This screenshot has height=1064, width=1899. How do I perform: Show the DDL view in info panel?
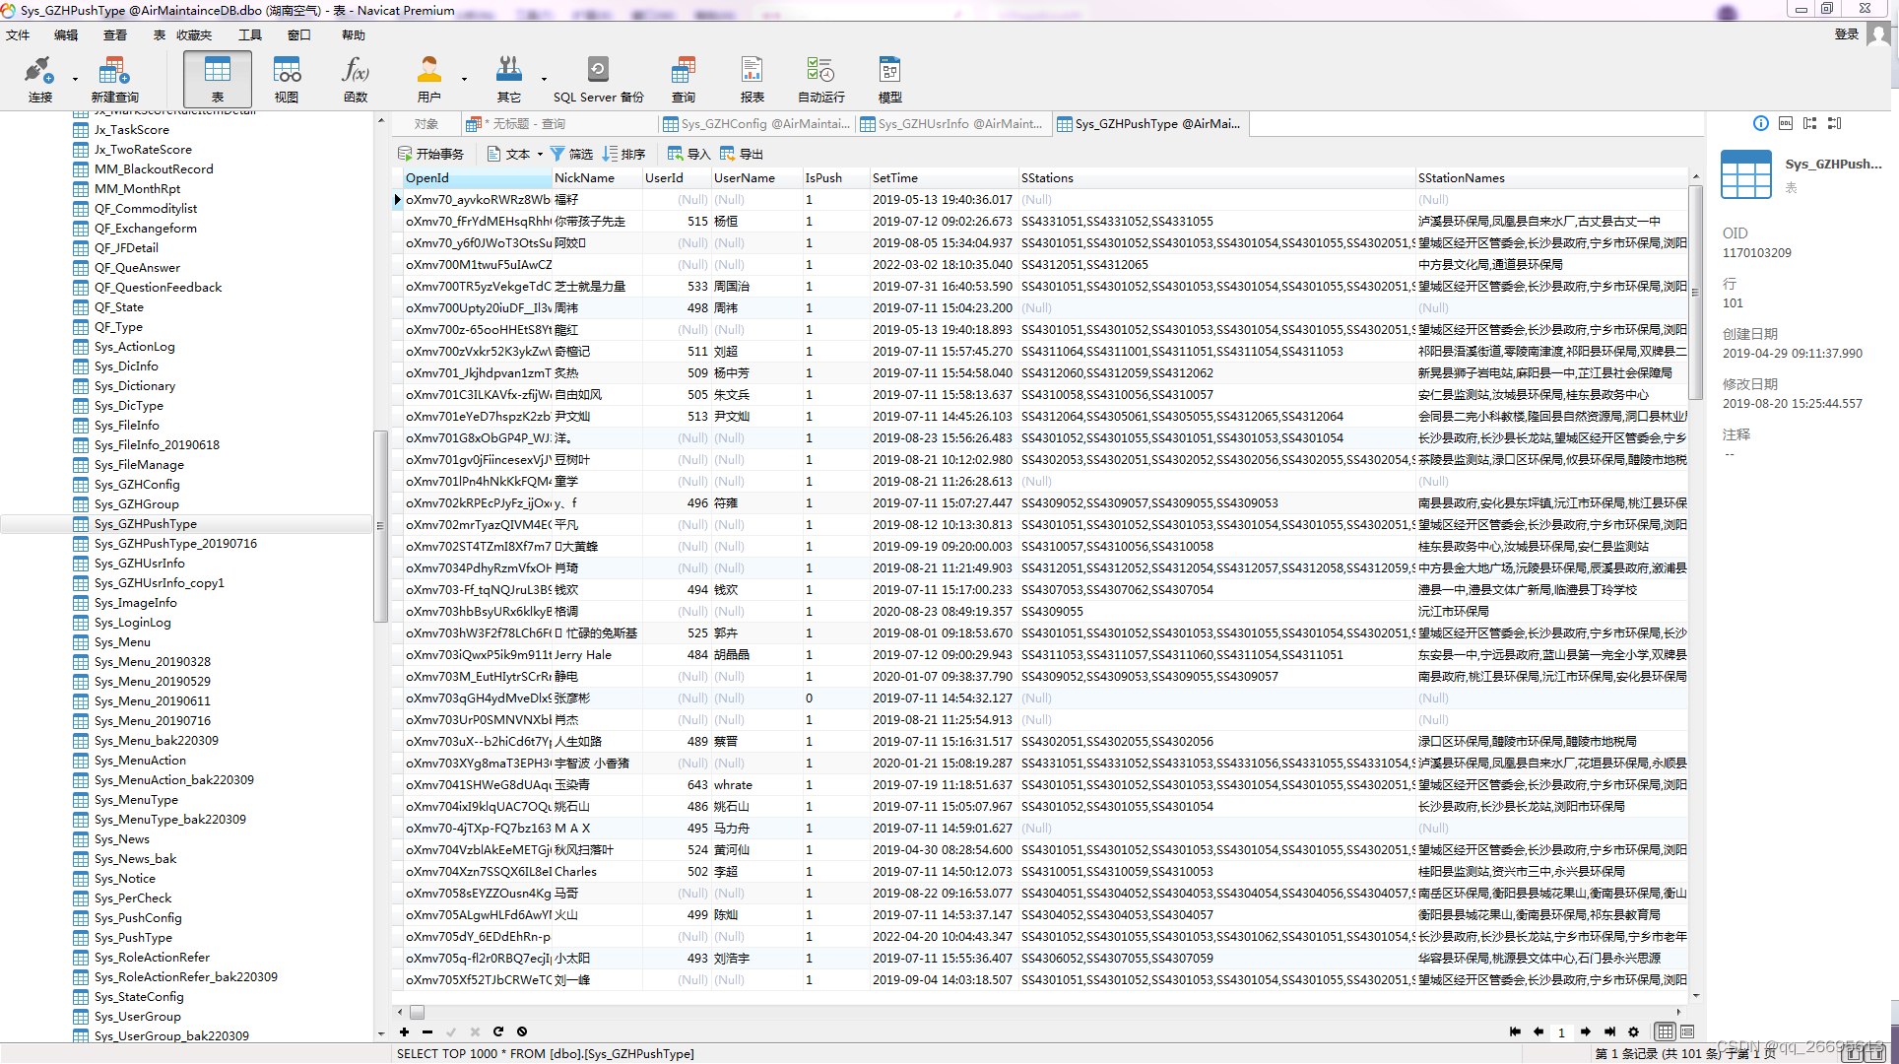[x=1785, y=123]
